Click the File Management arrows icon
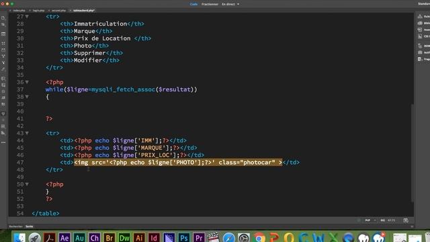 [3, 25]
